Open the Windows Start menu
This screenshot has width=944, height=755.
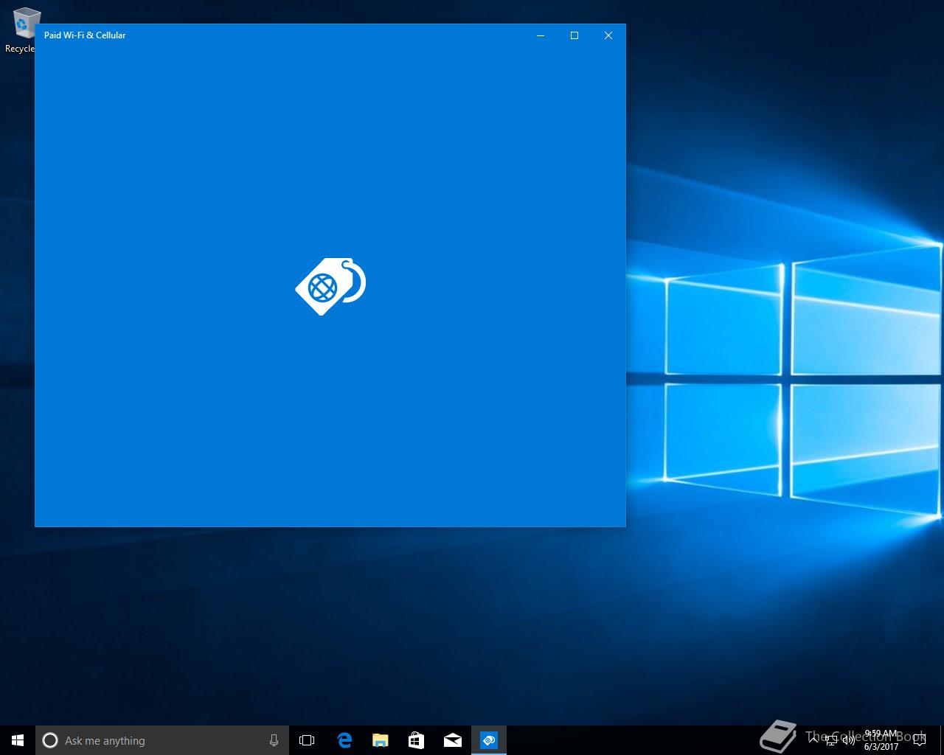coord(18,740)
